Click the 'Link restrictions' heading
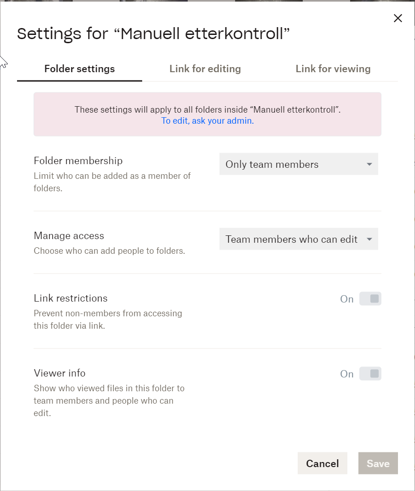415x491 pixels. pos(71,298)
